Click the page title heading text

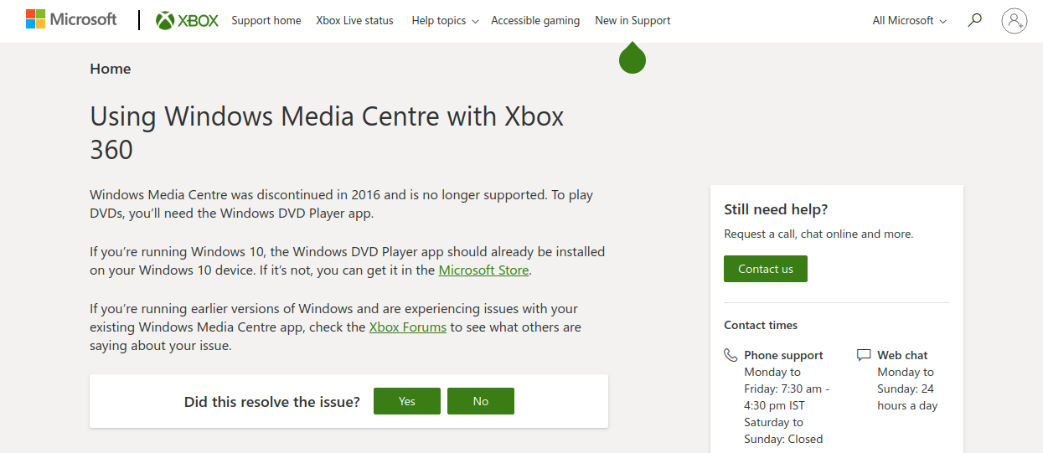(x=327, y=132)
